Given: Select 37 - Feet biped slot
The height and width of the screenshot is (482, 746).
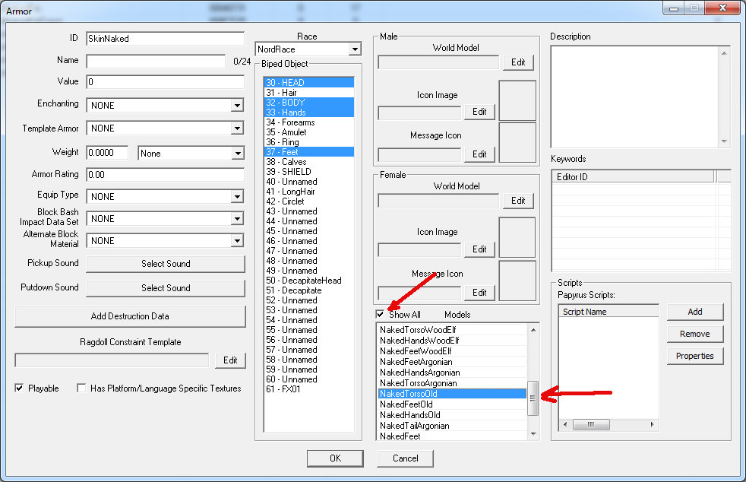Looking at the screenshot, I should point(309,152).
